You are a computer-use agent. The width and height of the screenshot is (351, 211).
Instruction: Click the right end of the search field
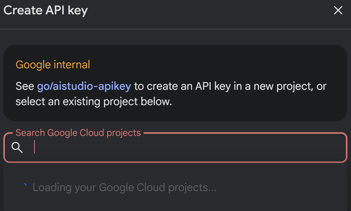pos(333,148)
